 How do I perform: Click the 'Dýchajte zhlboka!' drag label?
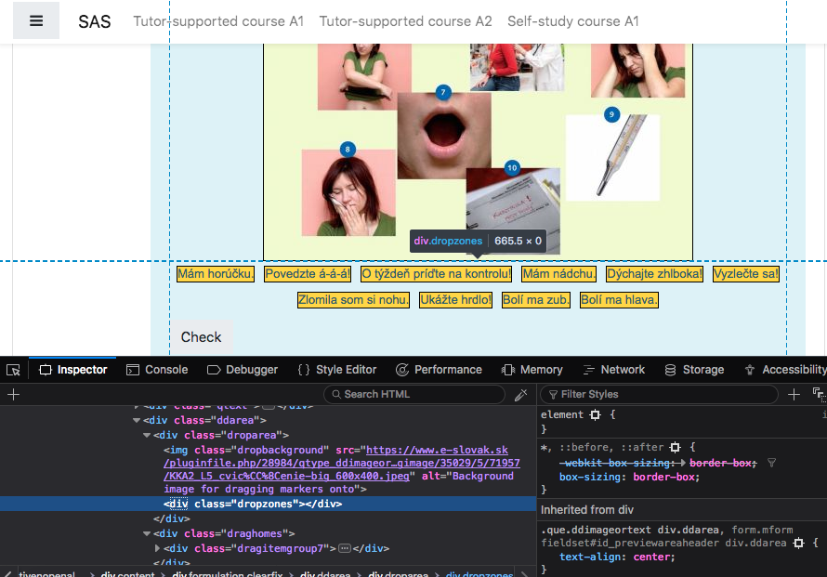[x=654, y=274]
